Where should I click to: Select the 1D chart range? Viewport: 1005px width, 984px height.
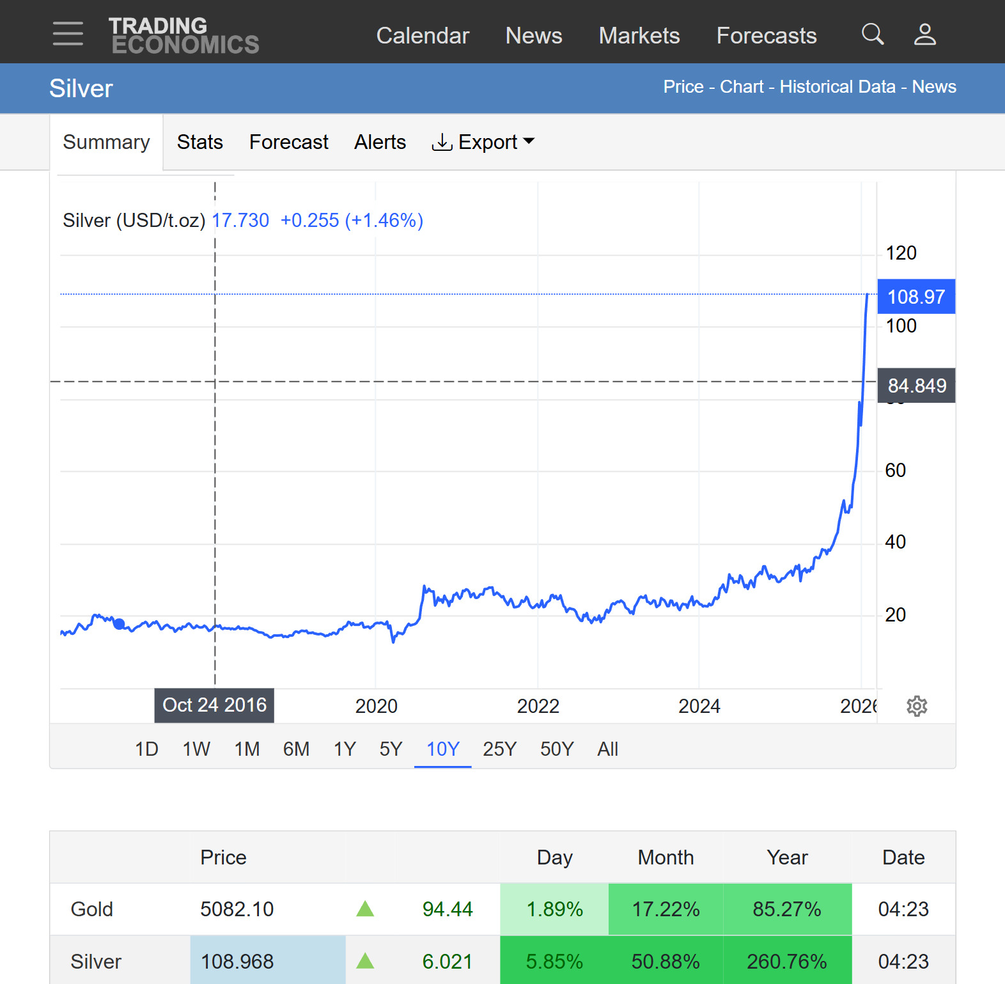tap(146, 749)
